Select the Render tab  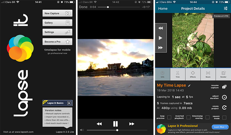point(223,74)
